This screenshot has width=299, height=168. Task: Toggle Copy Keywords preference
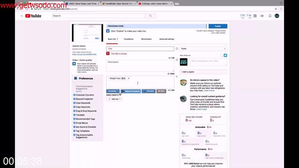(74, 107)
